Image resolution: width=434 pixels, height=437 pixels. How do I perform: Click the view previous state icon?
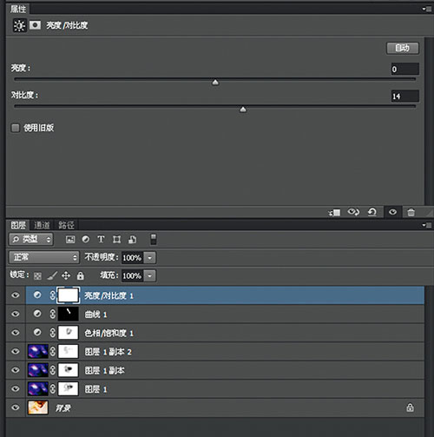coord(353,212)
